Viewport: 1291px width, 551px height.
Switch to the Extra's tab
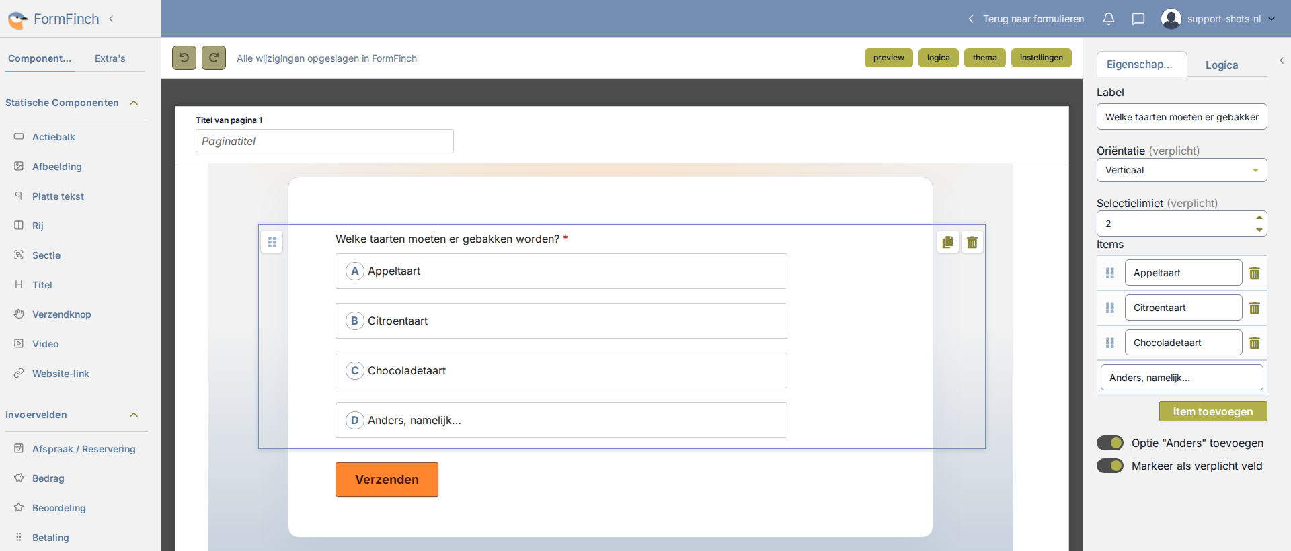click(x=110, y=58)
